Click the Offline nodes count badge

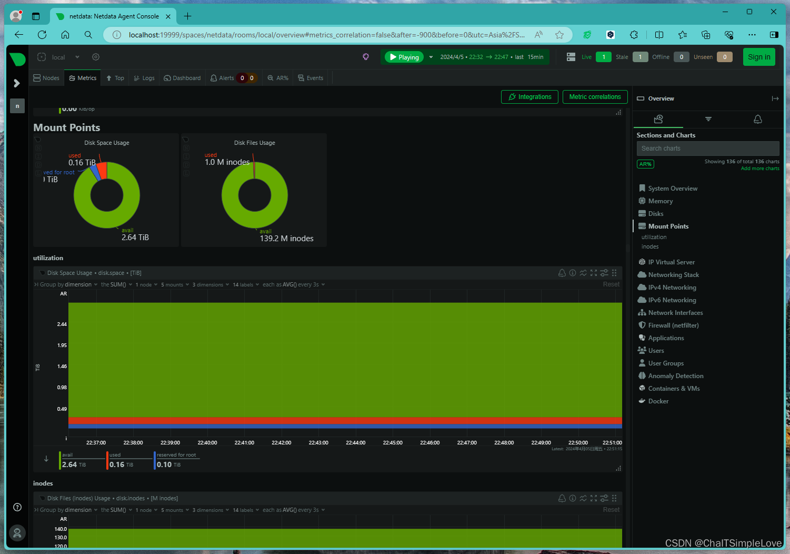click(682, 57)
